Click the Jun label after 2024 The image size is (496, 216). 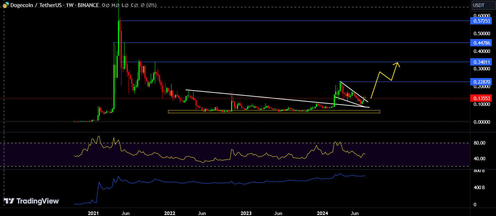pyautogui.click(x=355, y=213)
